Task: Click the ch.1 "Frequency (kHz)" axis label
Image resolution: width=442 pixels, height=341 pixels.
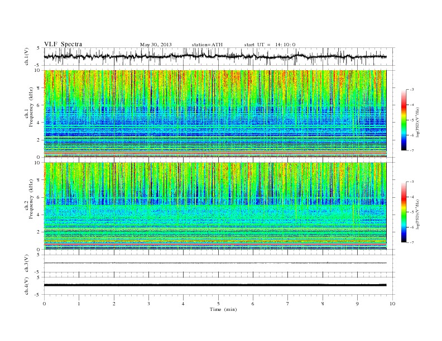Action: click(31, 107)
